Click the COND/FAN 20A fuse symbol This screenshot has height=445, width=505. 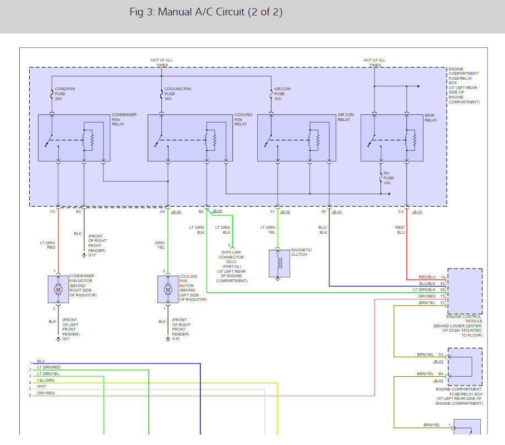[52, 94]
